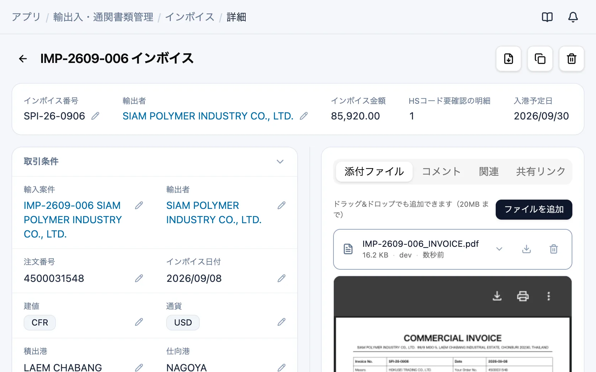The height and width of the screenshot is (372, 596).
Task: Delete attachment IMP-2609-006_INVOICE.pdf trash icon
Action: click(554, 249)
